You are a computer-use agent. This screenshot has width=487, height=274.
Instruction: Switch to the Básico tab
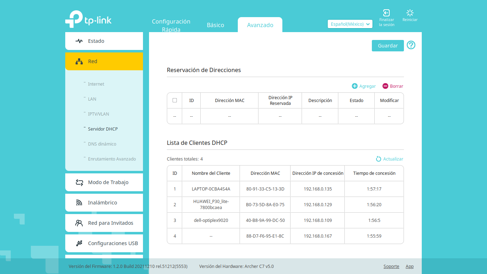coord(215,25)
